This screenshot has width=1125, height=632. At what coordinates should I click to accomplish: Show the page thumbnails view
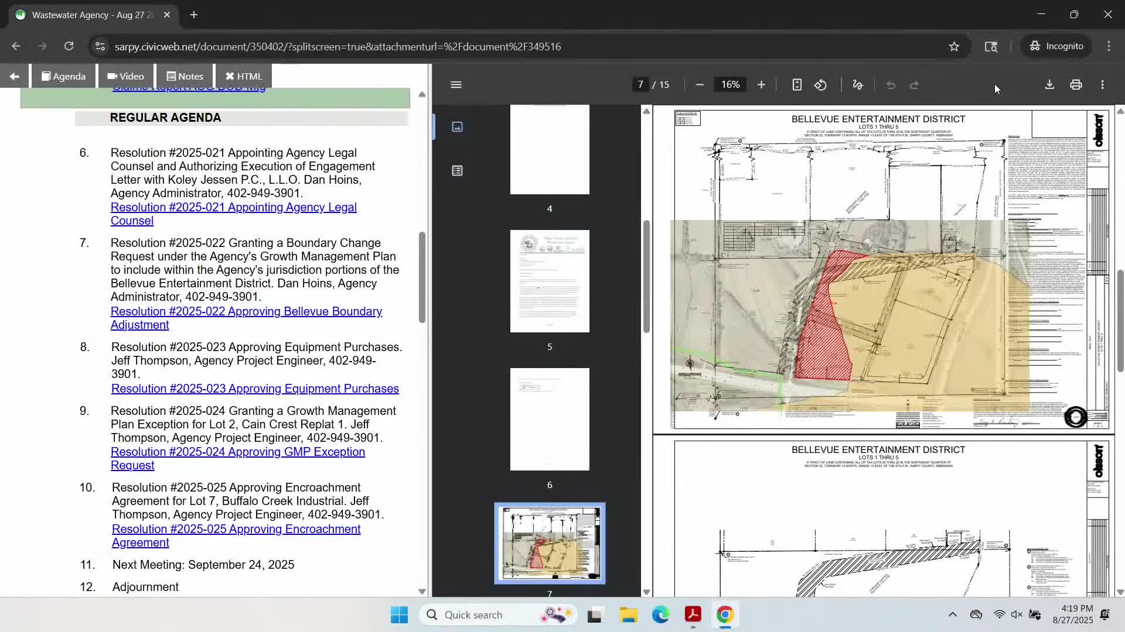(x=457, y=127)
